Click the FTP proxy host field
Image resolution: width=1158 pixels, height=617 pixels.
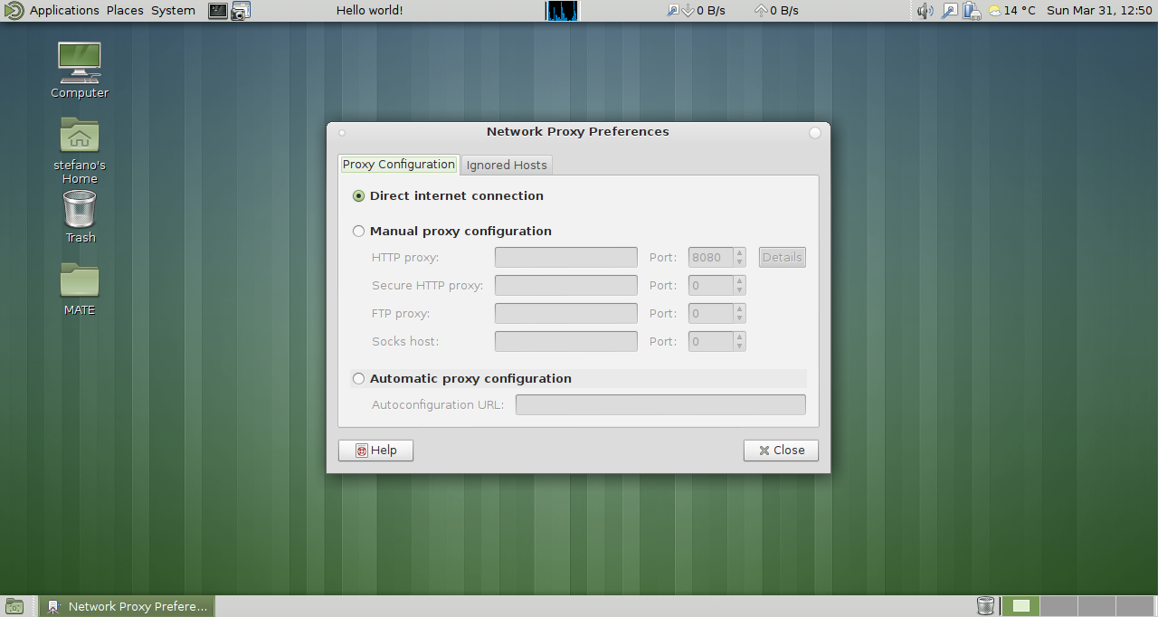coord(566,314)
